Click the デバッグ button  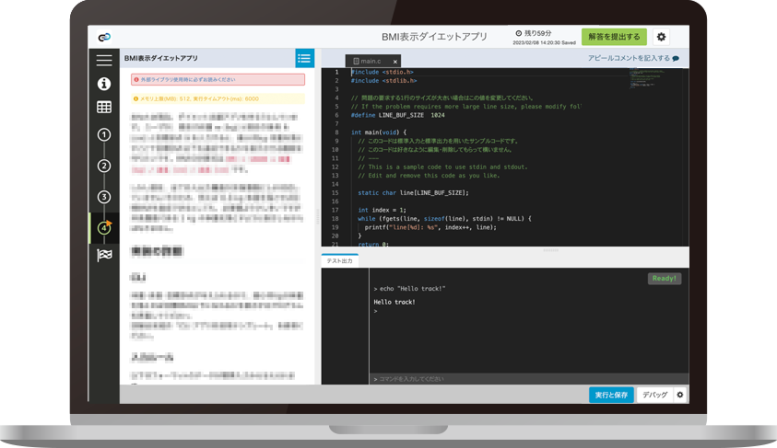click(x=654, y=395)
